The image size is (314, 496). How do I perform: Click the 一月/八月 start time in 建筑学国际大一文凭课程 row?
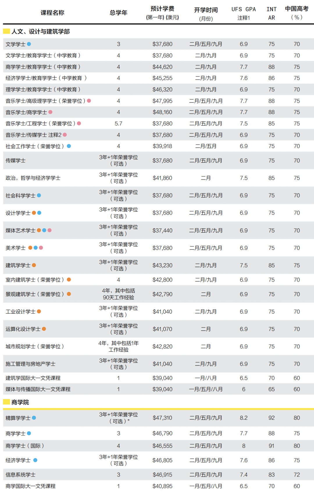206,378
